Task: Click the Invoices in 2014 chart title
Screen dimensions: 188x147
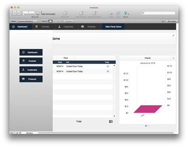Action: [148, 63]
